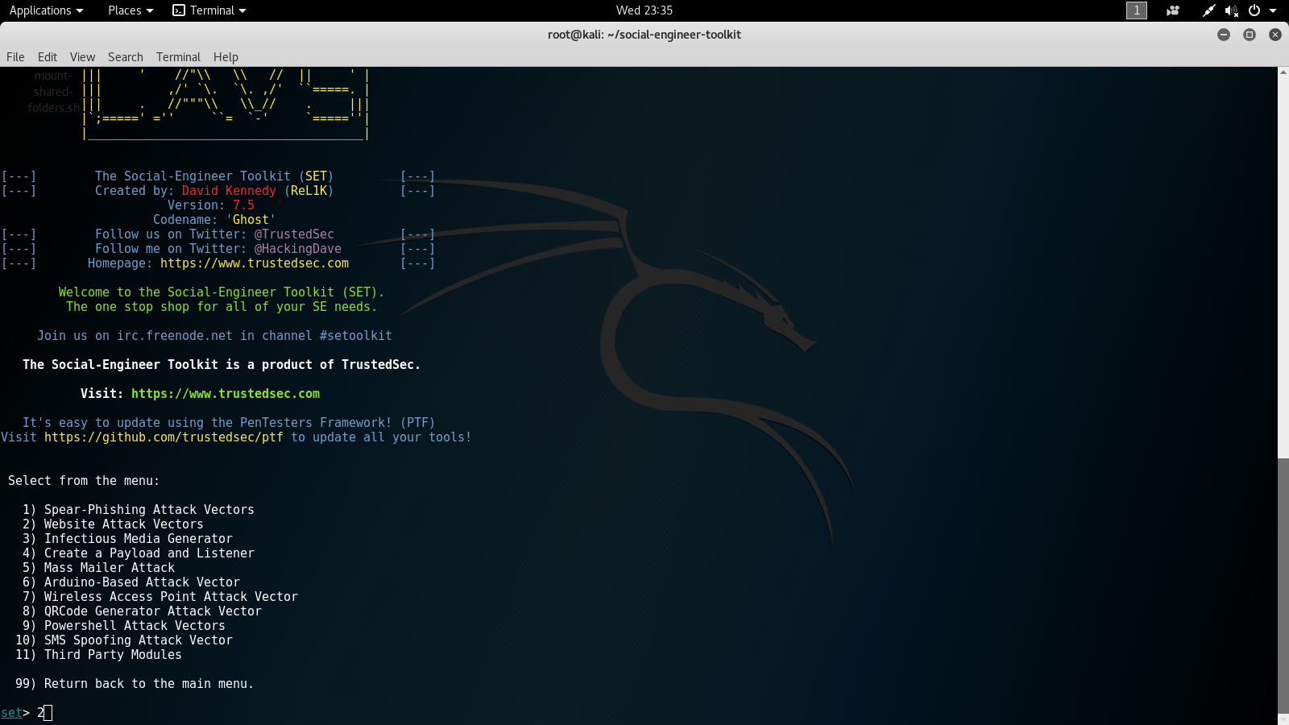Click the Visit: https://www.trustedsec.com link
The height and width of the screenshot is (725, 1289).
[x=226, y=394]
